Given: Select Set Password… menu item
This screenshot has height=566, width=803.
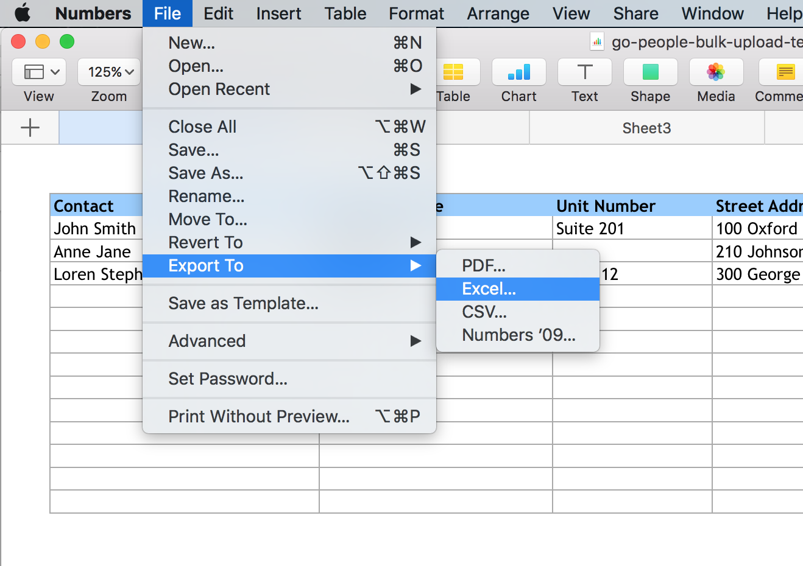Looking at the screenshot, I should click(289, 379).
